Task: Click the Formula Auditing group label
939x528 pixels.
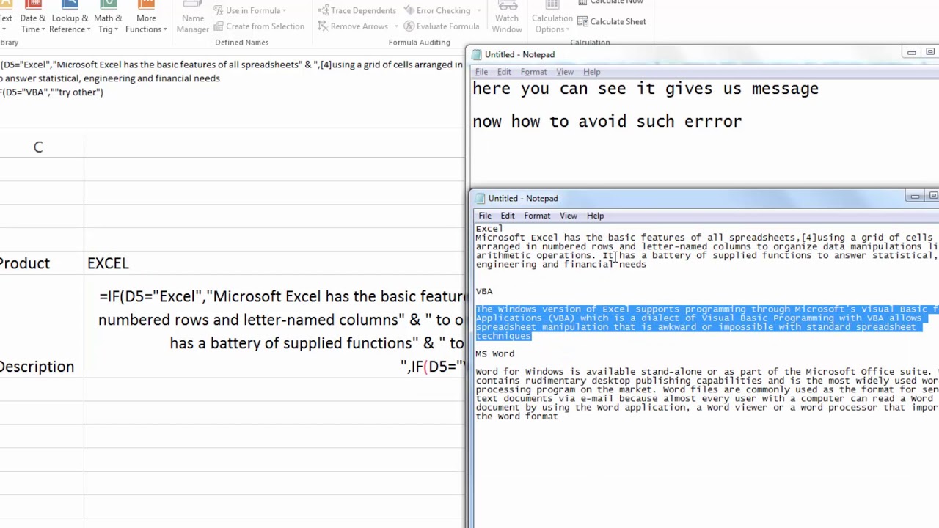Action: (x=420, y=43)
